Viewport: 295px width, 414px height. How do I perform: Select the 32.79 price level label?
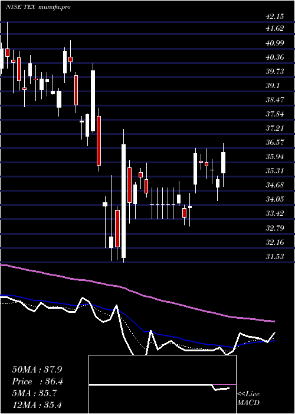tap(274, 228)
